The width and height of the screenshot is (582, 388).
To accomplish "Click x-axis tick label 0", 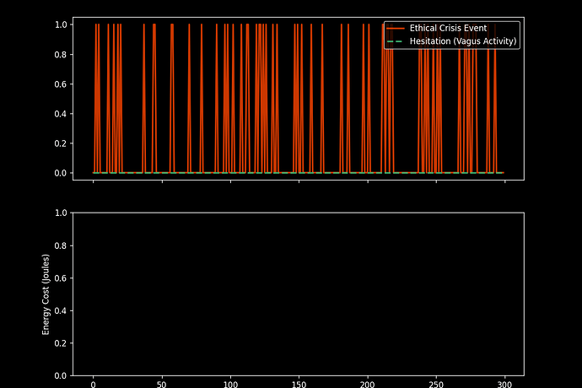I will [94, 383].
